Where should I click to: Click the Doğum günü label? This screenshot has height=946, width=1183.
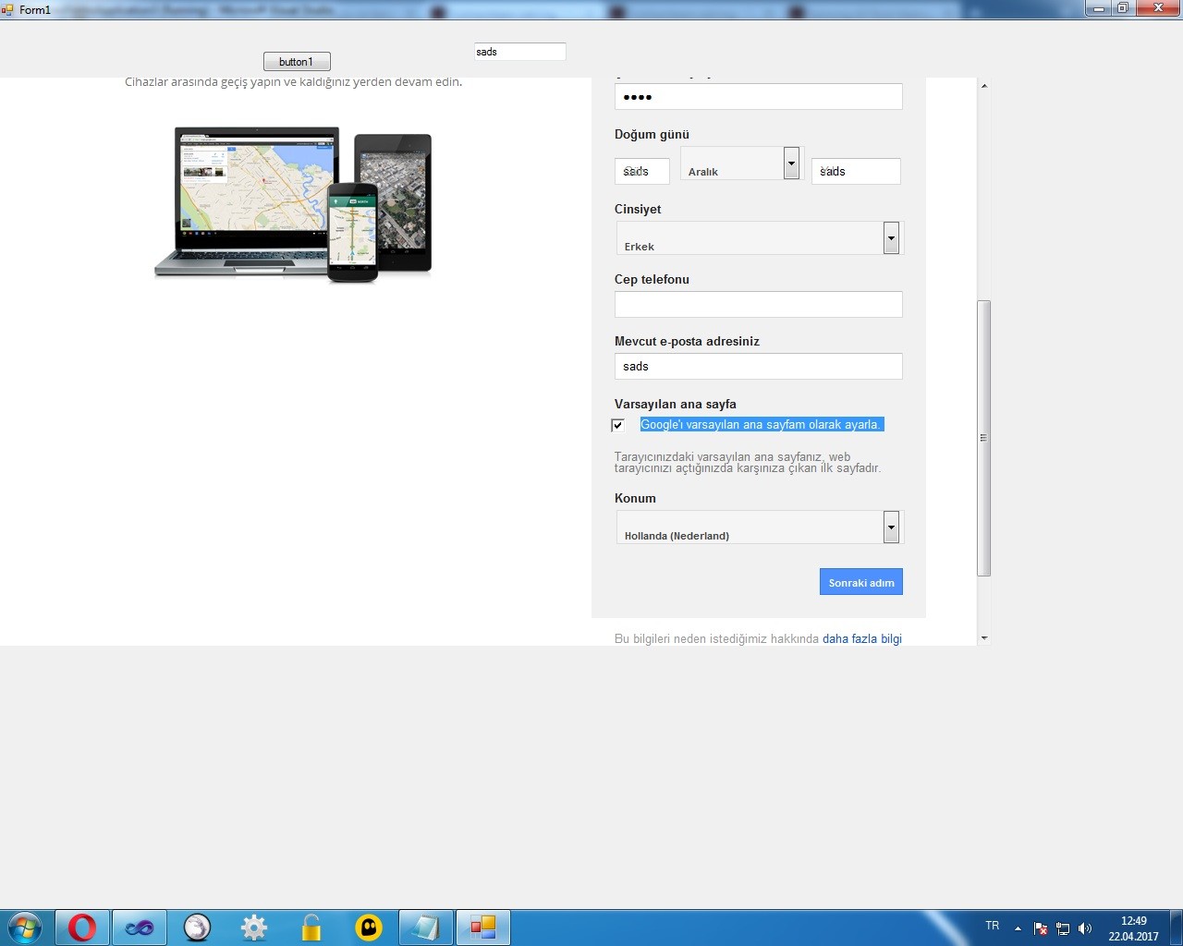(x=652, y=134)
